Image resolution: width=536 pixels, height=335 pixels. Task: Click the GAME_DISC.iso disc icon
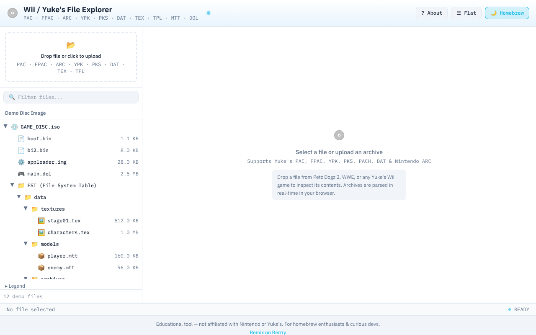click(14, 127)
